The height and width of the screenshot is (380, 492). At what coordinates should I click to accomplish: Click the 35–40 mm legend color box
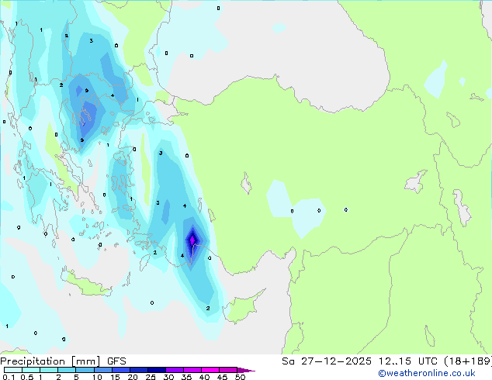click(192, 370)
